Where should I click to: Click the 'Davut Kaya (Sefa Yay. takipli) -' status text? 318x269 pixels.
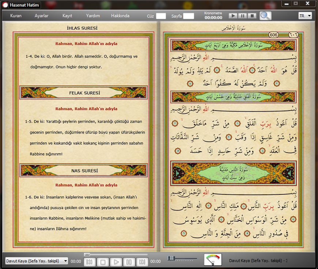(x=258, y=261)
